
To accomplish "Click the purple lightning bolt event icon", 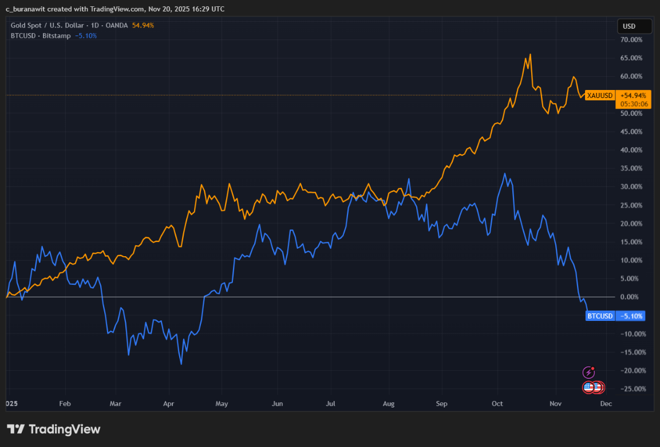I will 588,372.
